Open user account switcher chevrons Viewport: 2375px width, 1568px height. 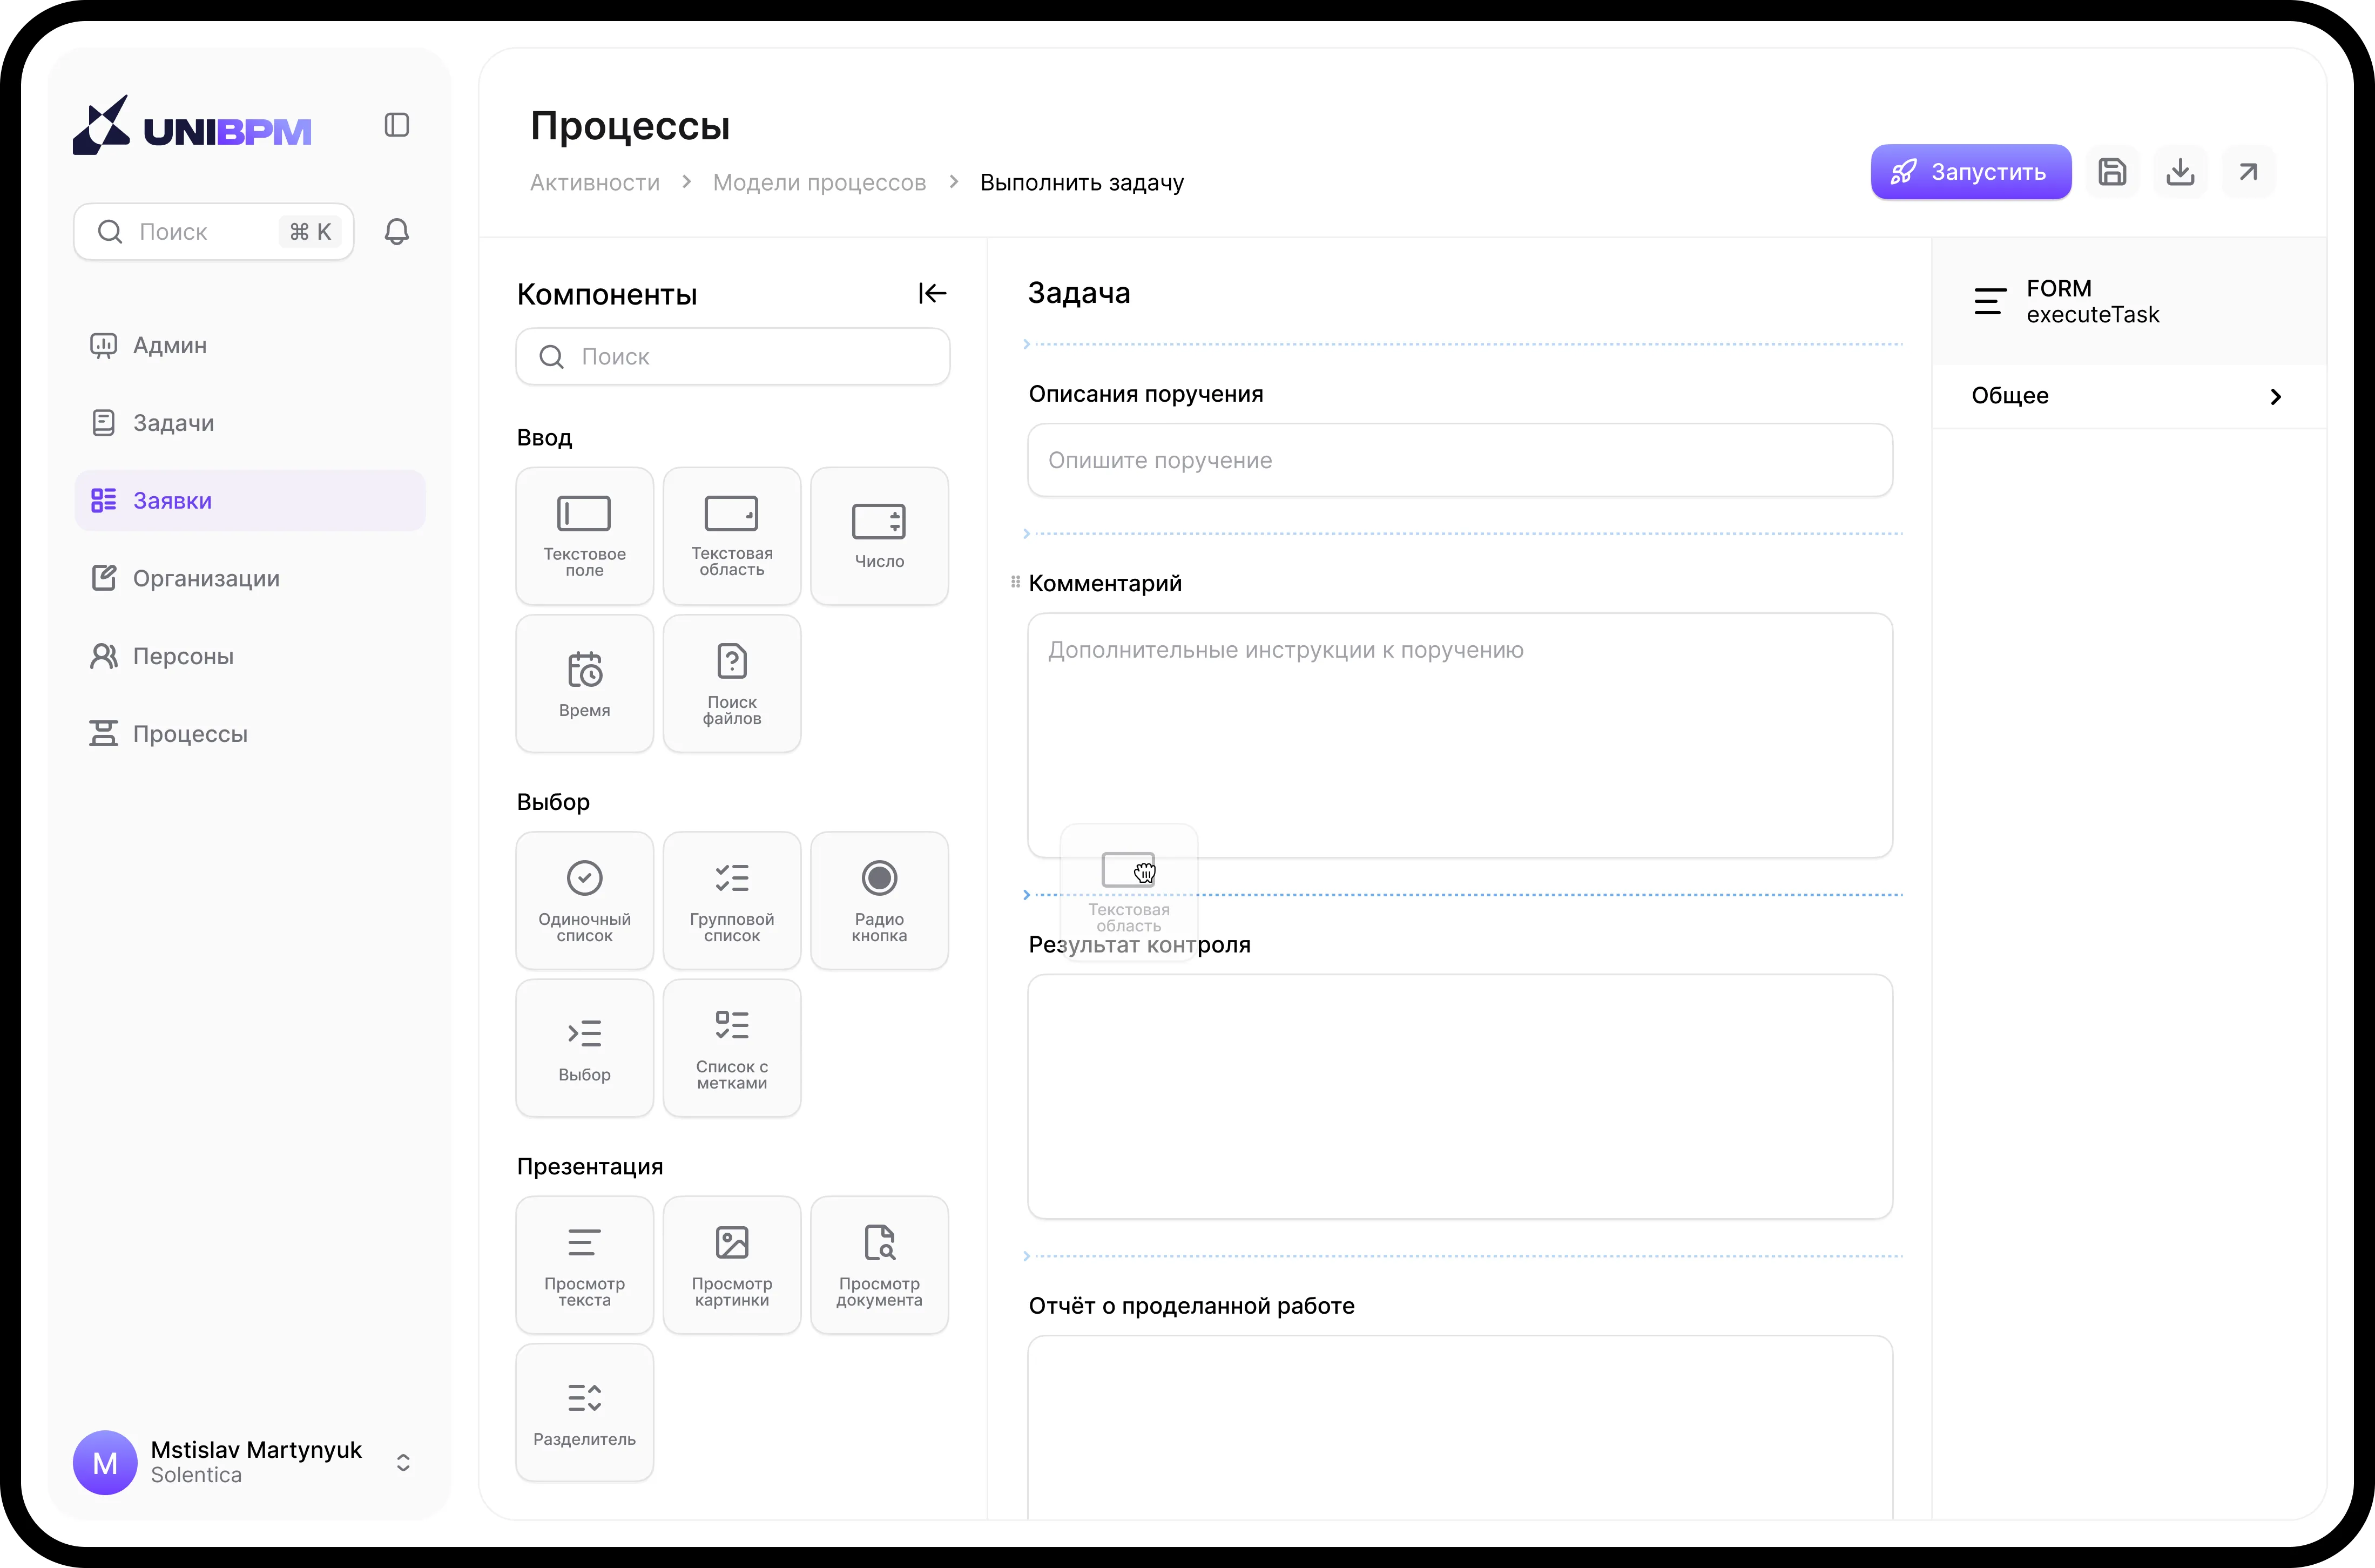(x=403, y=1462)
